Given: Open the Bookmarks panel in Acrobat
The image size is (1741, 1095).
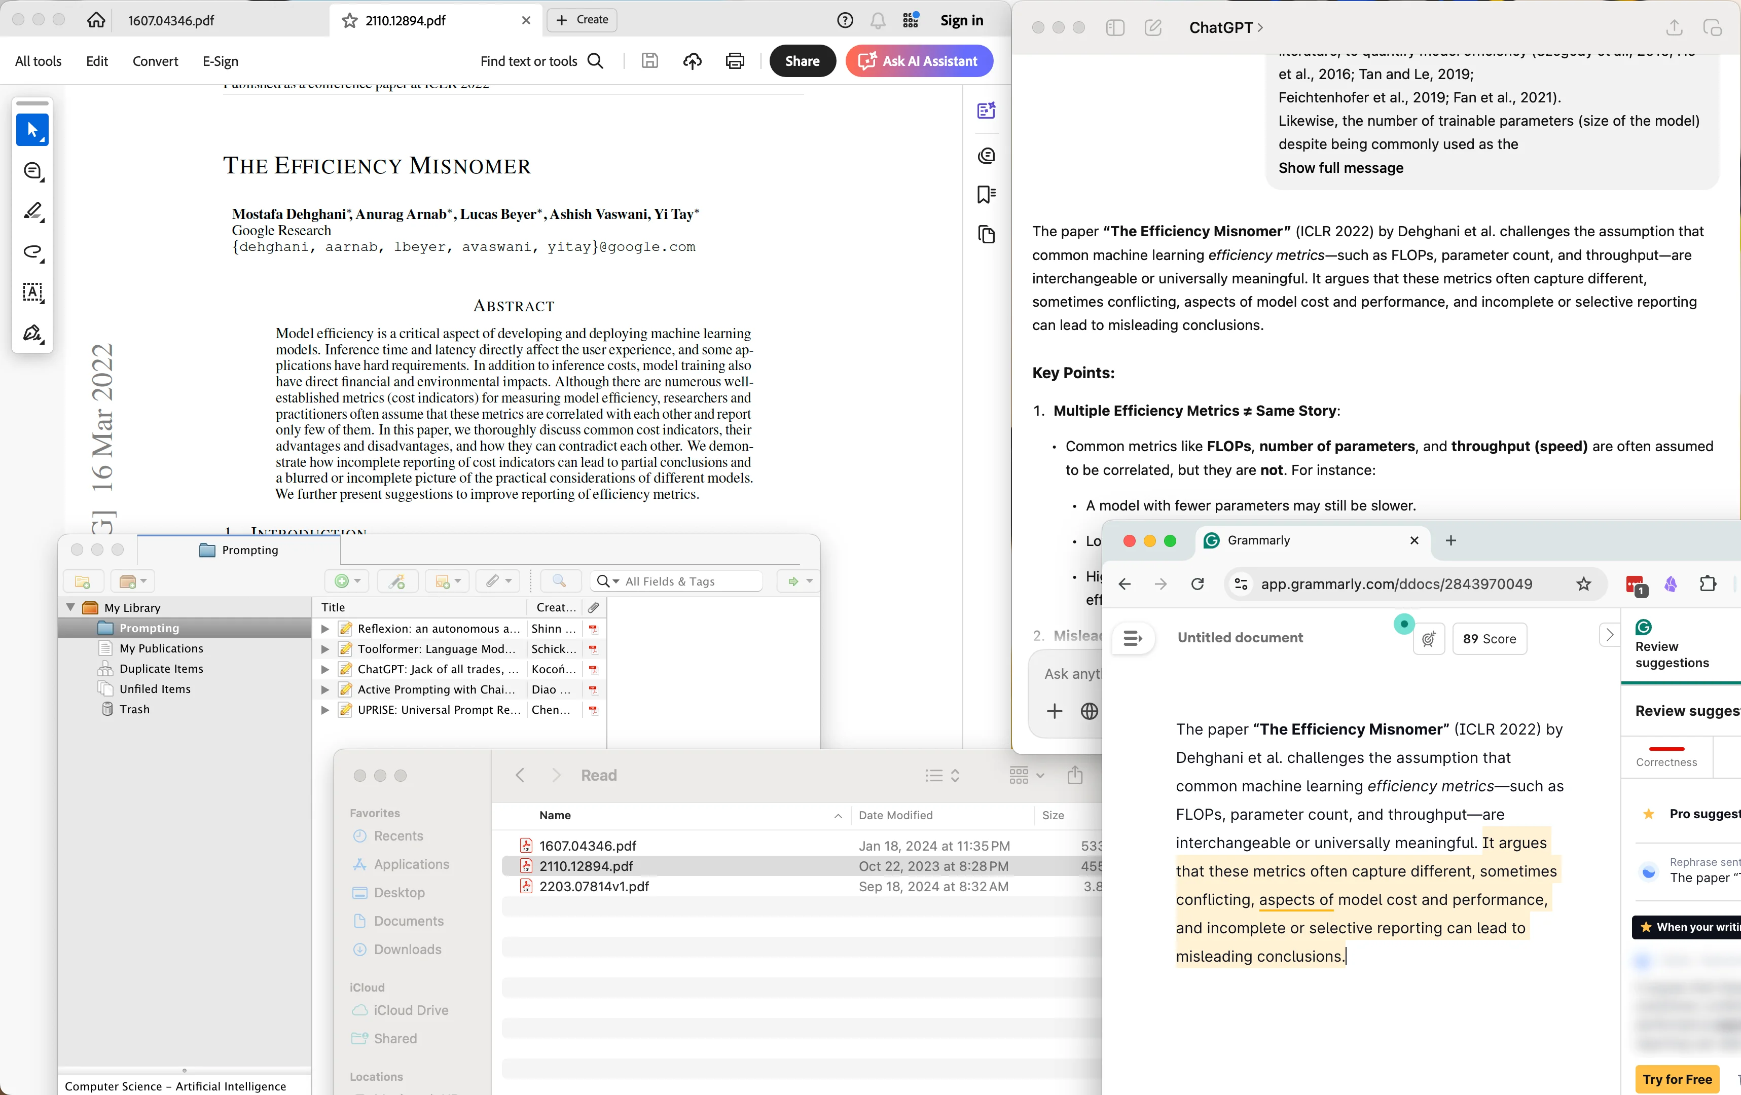Looking at the screenshot, I should tap(985, 195).
